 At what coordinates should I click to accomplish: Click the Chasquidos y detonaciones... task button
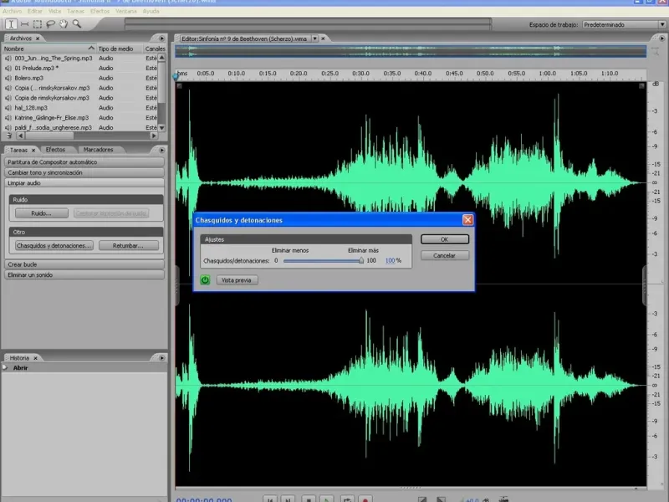tap(54, 245)
